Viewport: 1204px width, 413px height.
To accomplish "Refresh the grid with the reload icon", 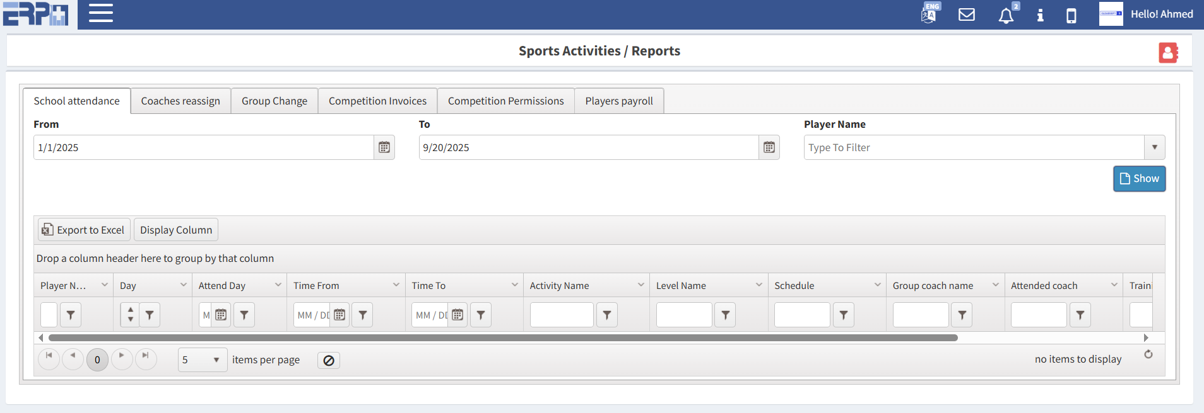I will [x=1148, y=354].
